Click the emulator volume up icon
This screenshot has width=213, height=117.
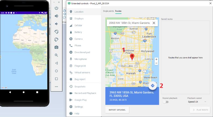pos(56,16)
